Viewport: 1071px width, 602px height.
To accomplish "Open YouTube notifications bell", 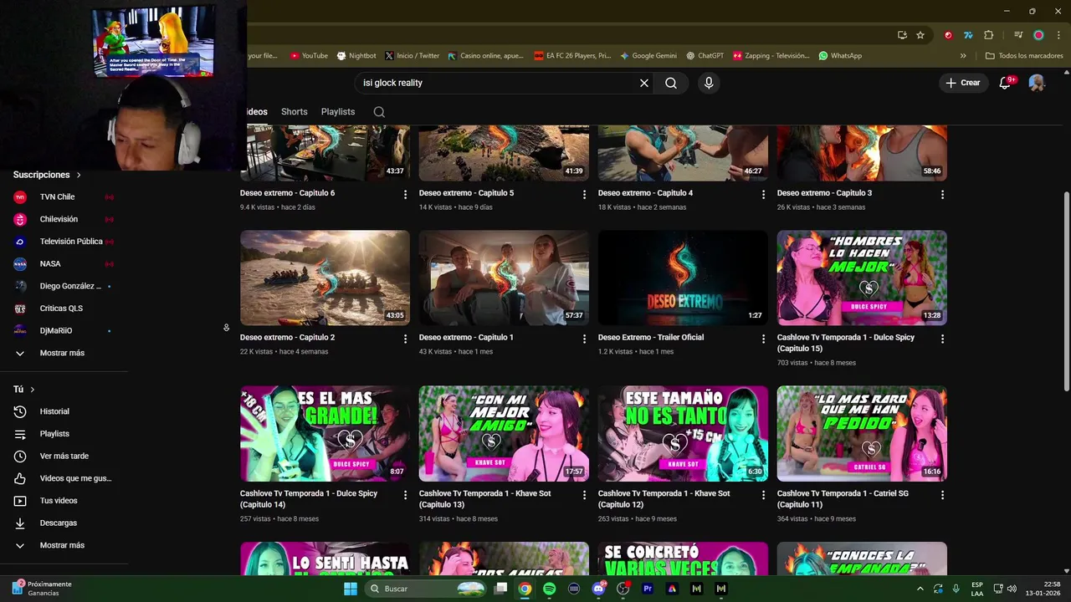I will [1006, 83].
